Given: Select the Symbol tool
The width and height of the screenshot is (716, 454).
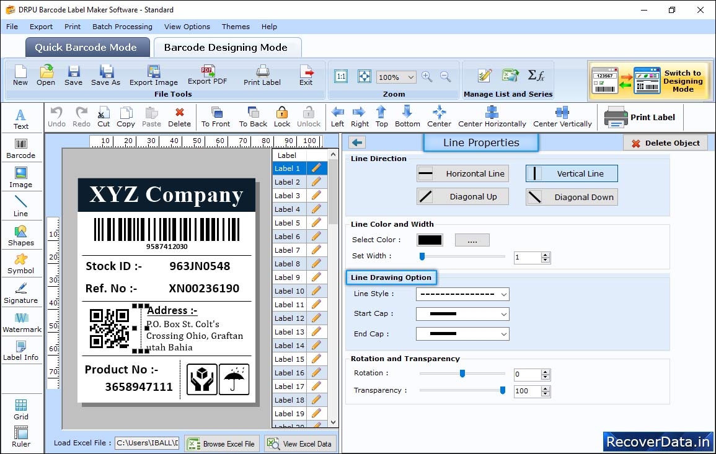Looking at the screenshot, I should (20, 264).
